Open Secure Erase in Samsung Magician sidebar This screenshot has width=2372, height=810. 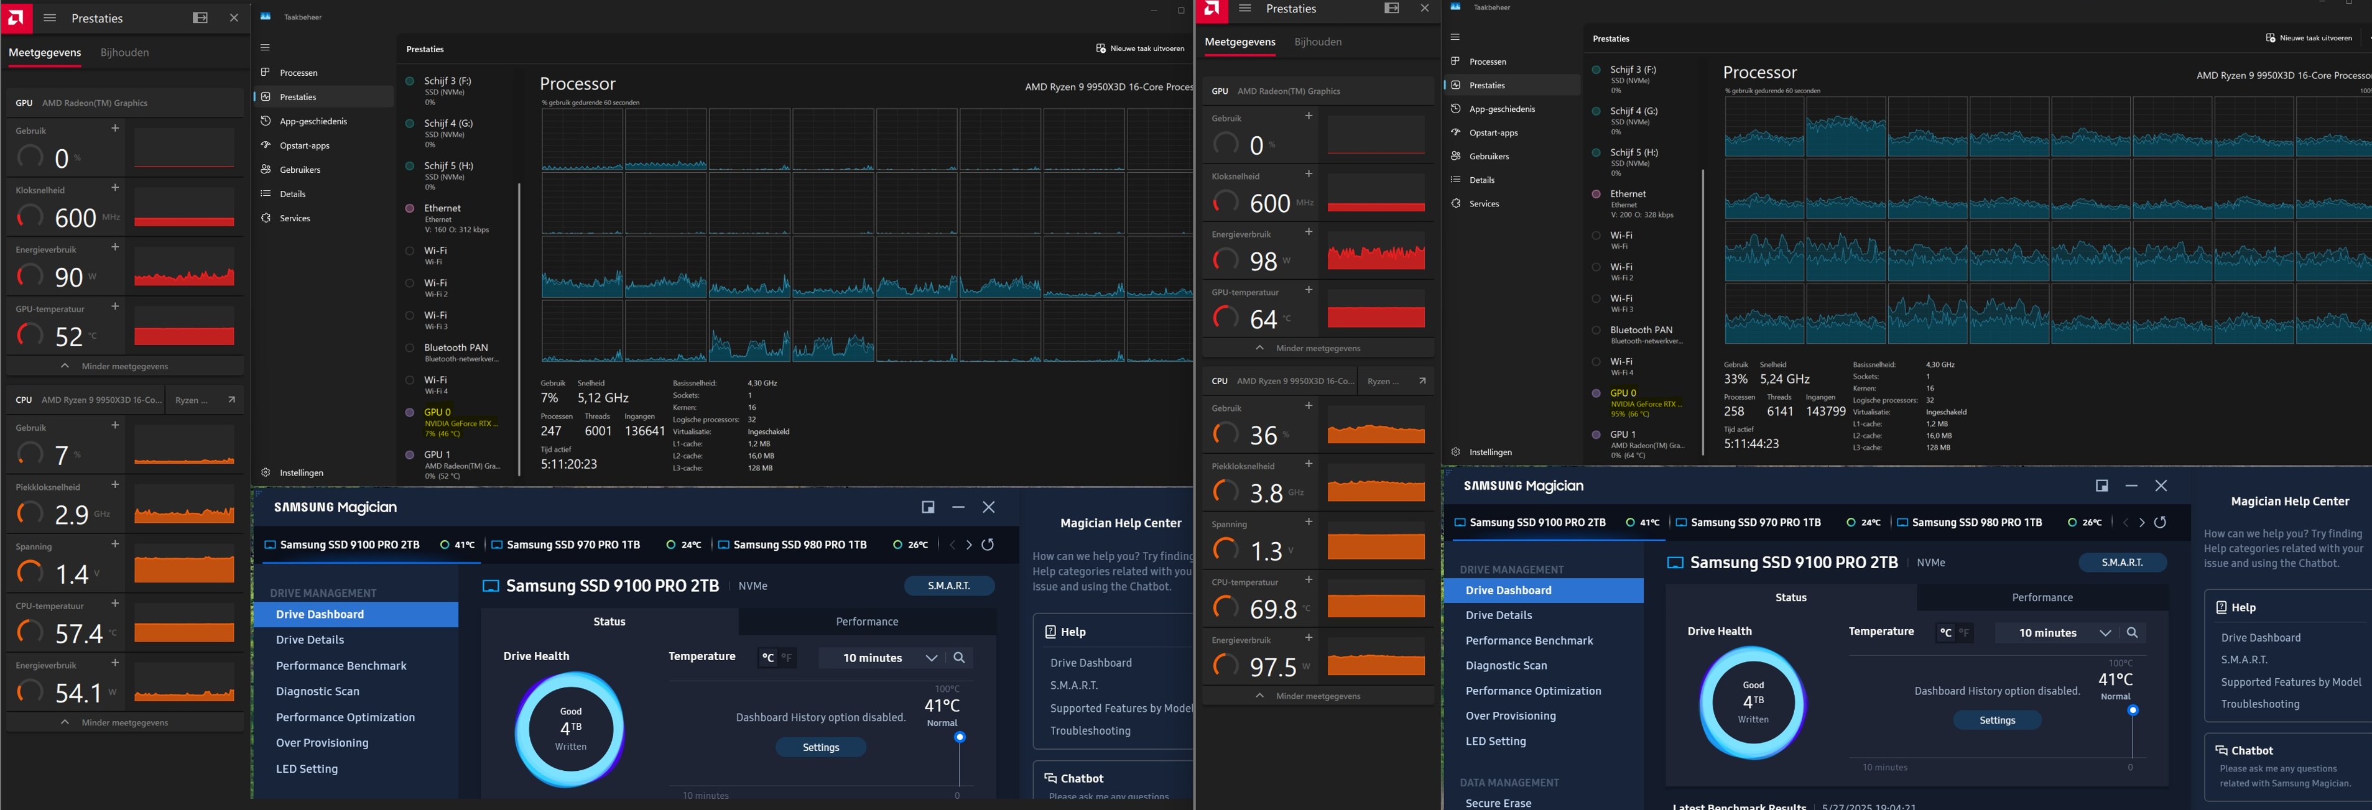pyautogui.click(x=1497, y=803)
